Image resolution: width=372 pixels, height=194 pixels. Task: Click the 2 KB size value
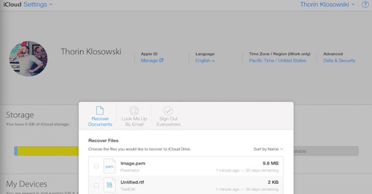coord(272,182)
